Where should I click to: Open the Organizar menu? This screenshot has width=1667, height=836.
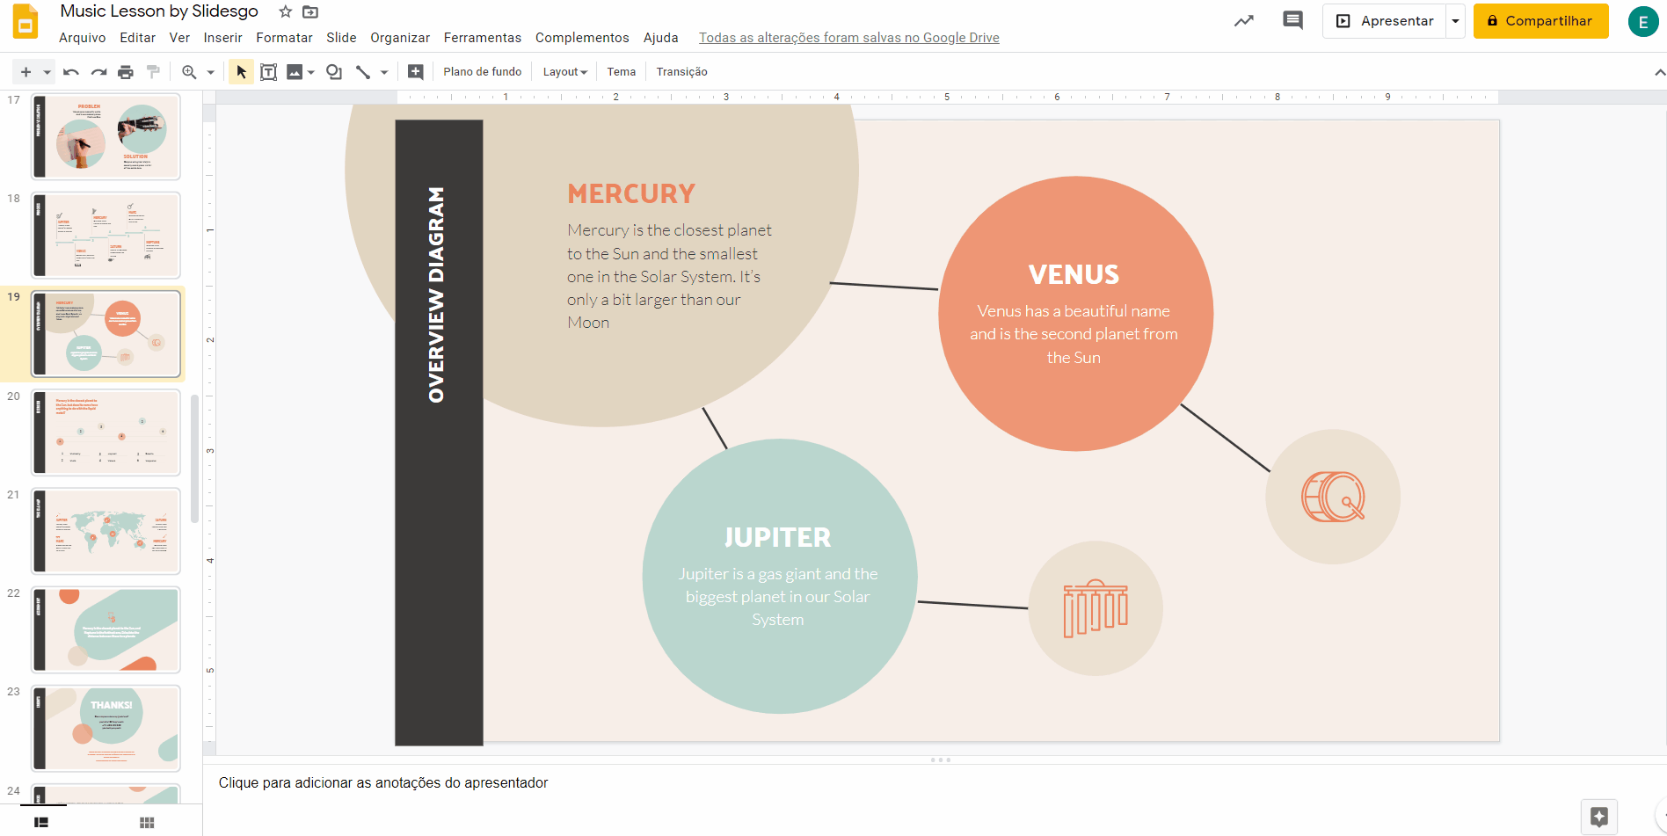coord(400,38)
